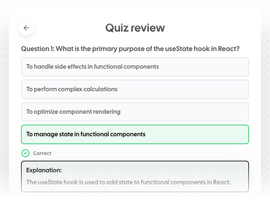Click blank space right of 'complex calculations' option
Image resolution: width=270 pixels, height=211 pixels.
pos(187,89)
